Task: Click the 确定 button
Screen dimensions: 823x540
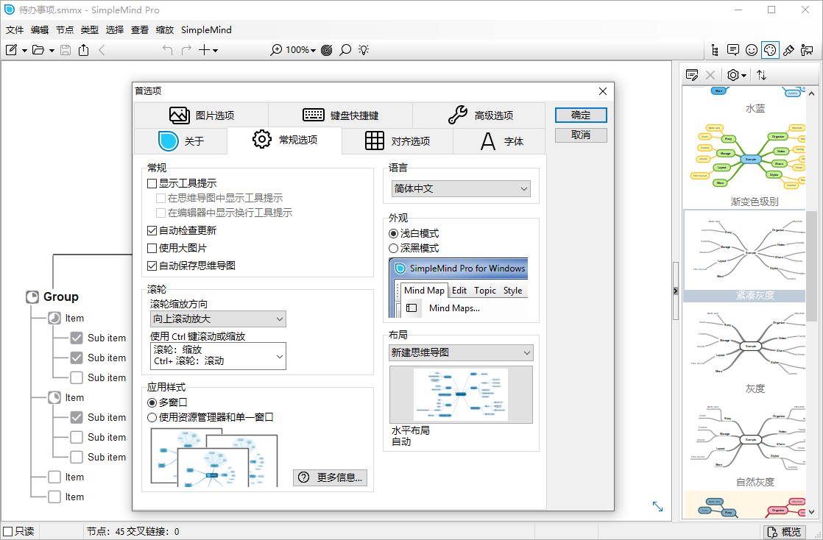Action: (x=580, y=115)
